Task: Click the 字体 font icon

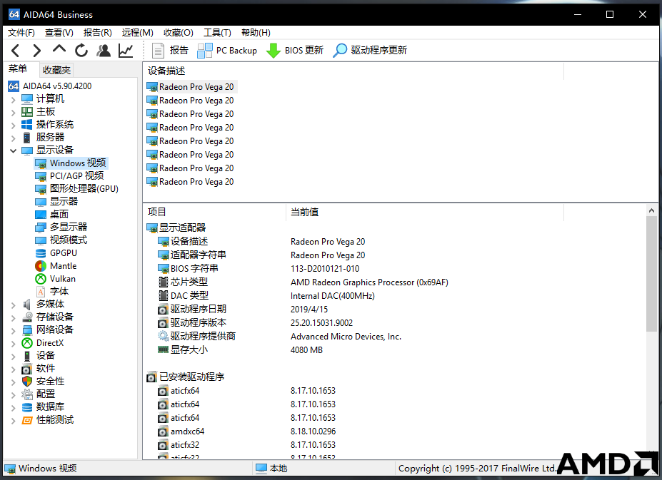Action: 41,292
